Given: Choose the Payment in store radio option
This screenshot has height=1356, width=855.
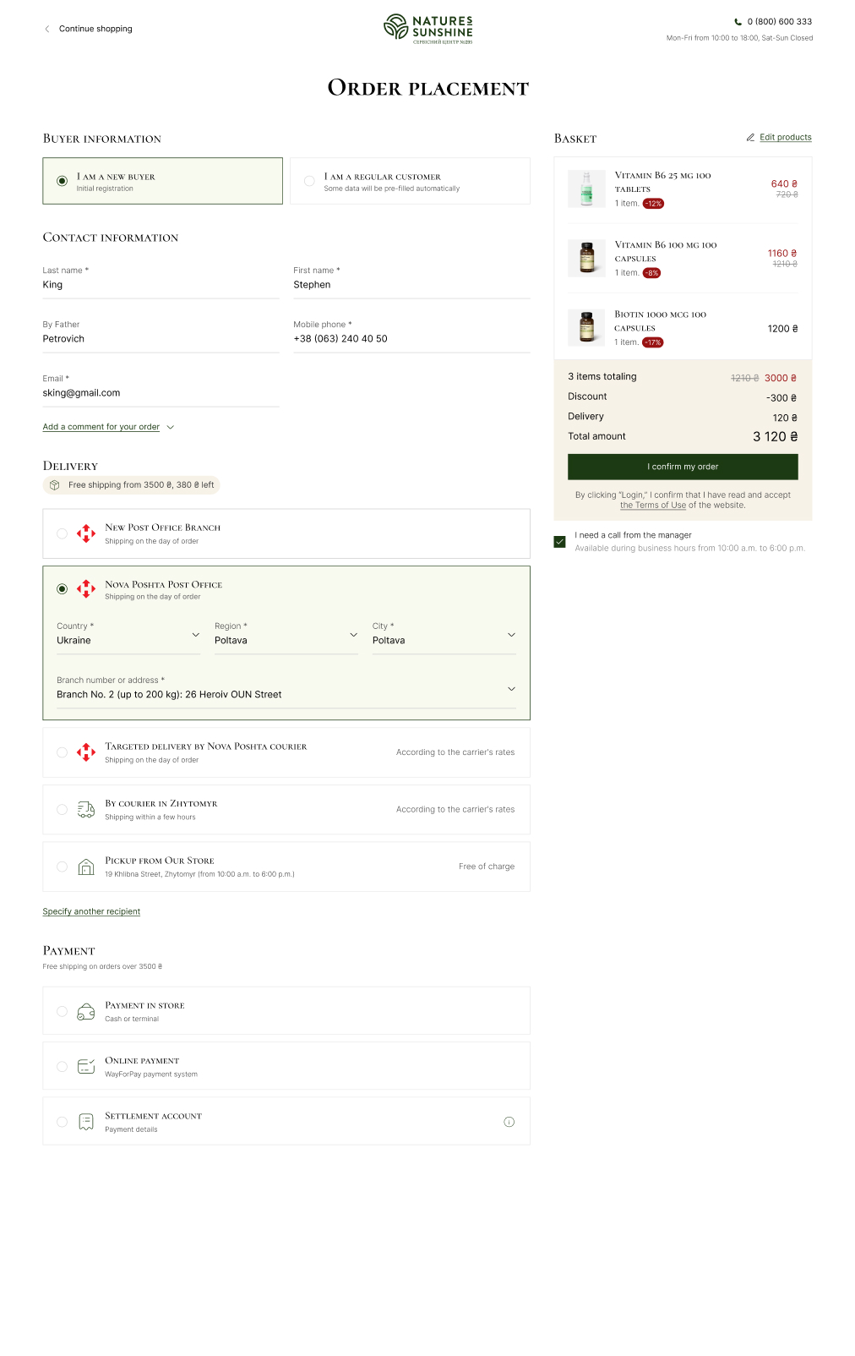Looking at the screenshot, I should (x=62, y=1011).
